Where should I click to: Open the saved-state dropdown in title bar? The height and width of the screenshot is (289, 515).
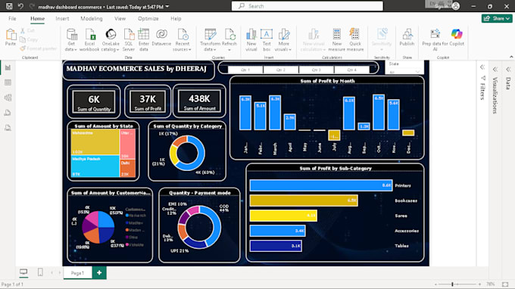coord(167,7)
